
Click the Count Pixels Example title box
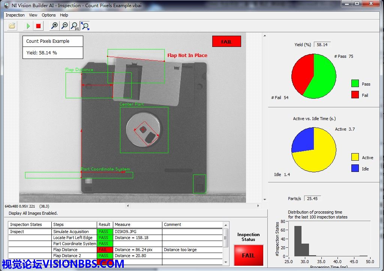tap(53, 41)
